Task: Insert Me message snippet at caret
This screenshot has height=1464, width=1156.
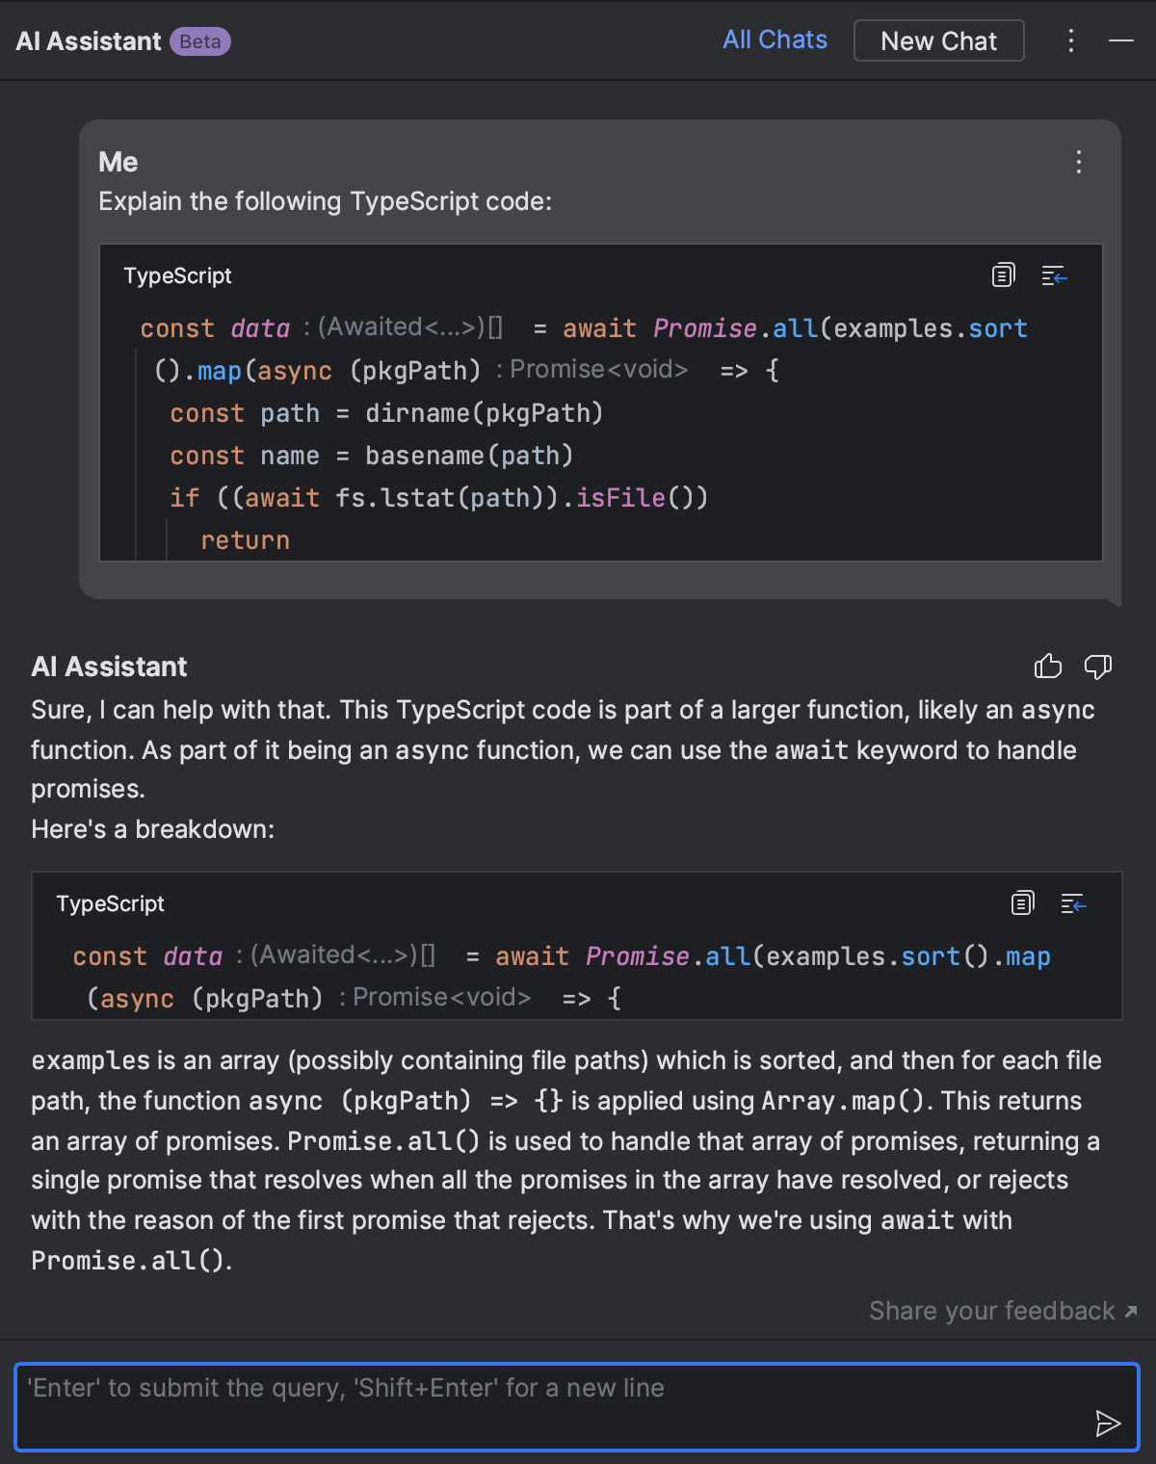Action: coord(1054,276)
